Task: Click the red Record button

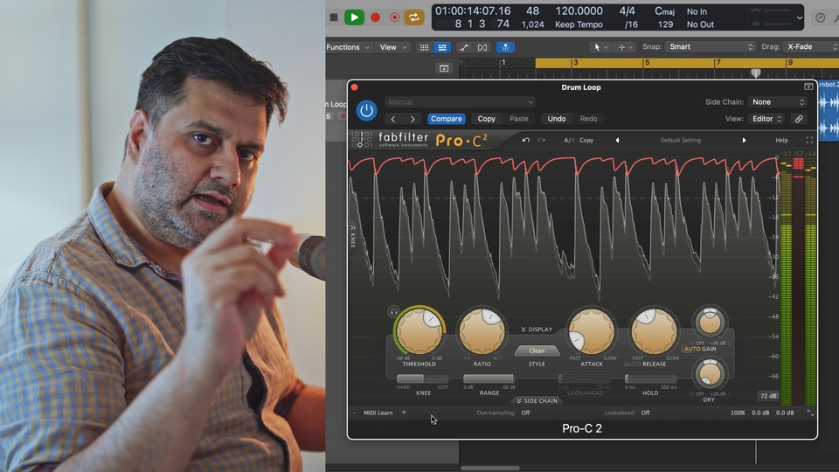Action: point(375,17)
